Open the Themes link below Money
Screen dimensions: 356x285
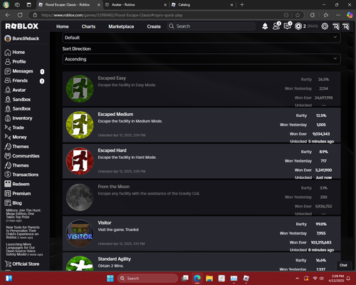[x=21, y=147]
